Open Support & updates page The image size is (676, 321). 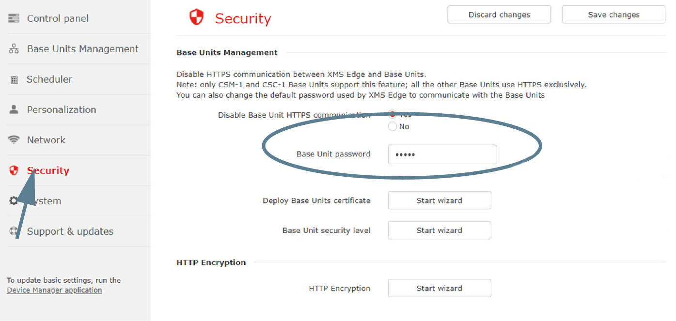point(70,231)
